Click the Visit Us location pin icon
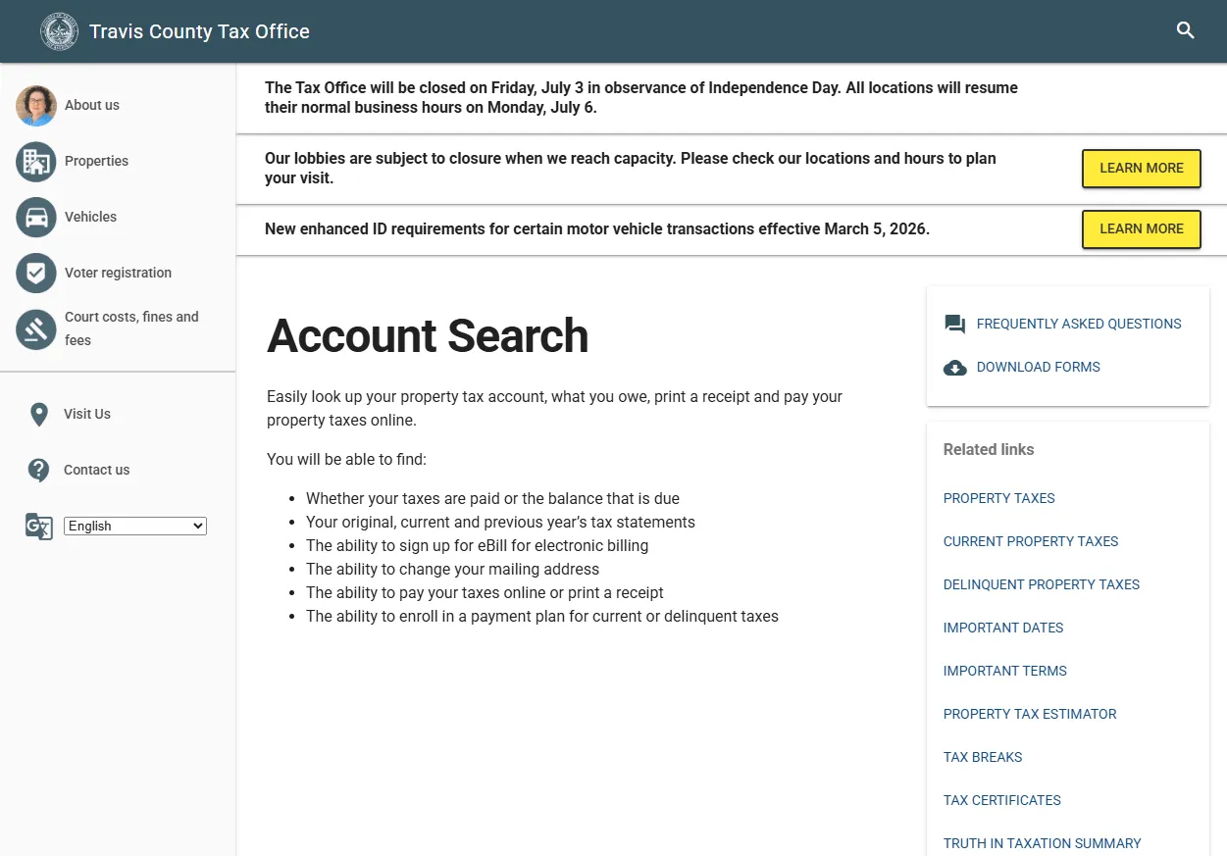This screenshot has height=856, width=1227. (39, 415)
